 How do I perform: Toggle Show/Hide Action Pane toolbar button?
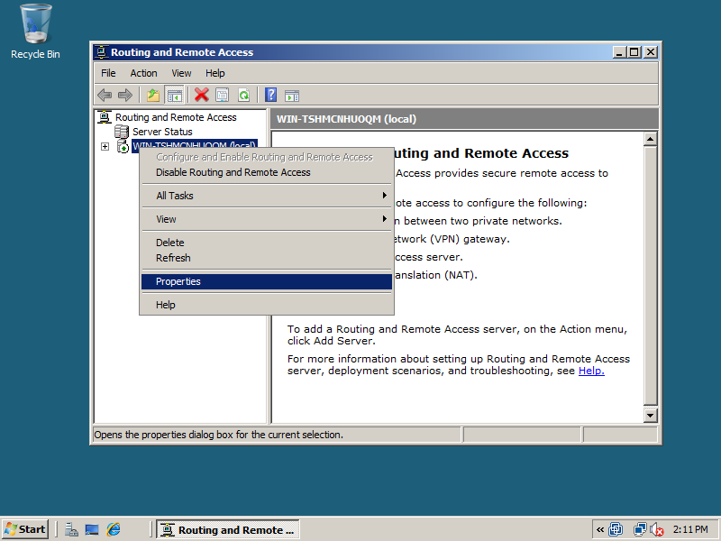pos(292,96)
